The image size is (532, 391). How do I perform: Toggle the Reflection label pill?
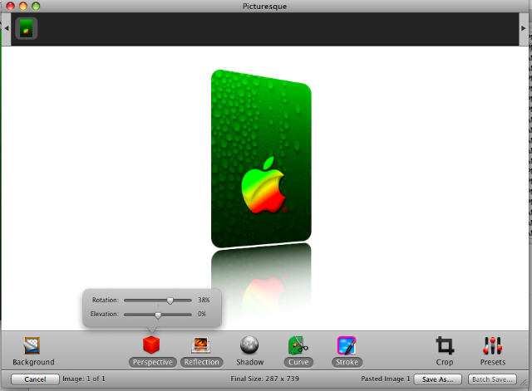[202, 362]
